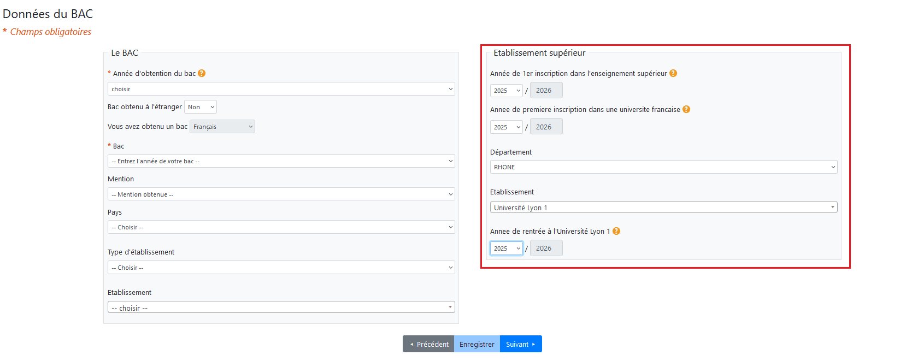The image size is (906, 361).
Task: Open the Type d'établissement dropdown
Action: (x=281, y=268)
